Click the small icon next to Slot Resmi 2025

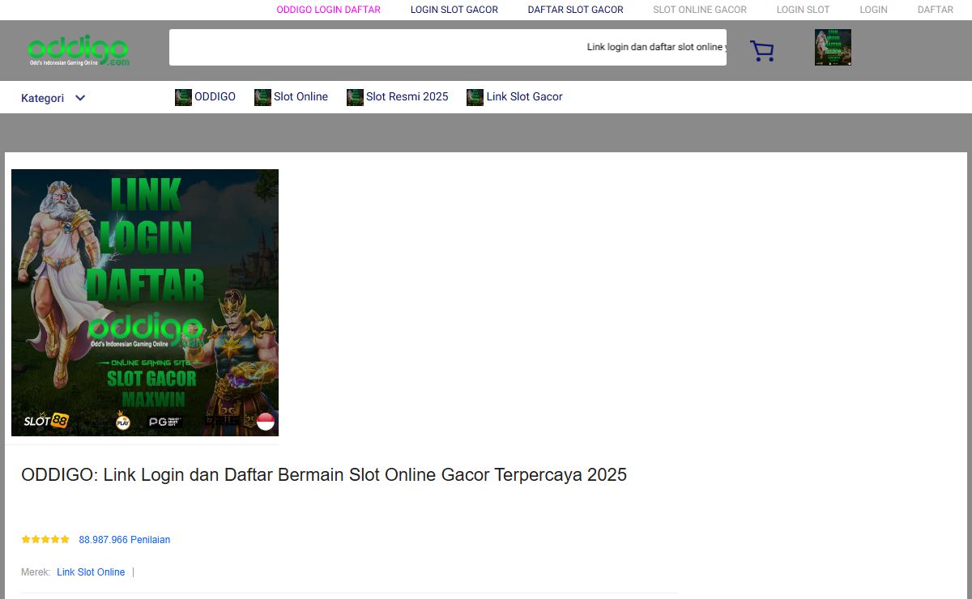pos(355,97)
